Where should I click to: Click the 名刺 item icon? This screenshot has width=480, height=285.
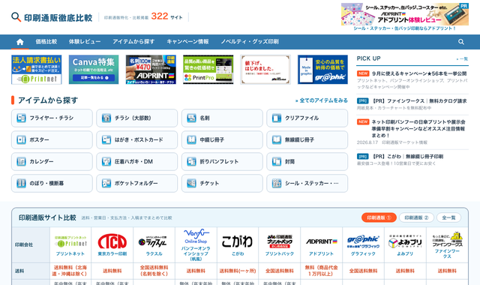pos(191,118)
